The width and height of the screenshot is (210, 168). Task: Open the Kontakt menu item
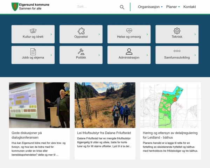pos(190,7)
